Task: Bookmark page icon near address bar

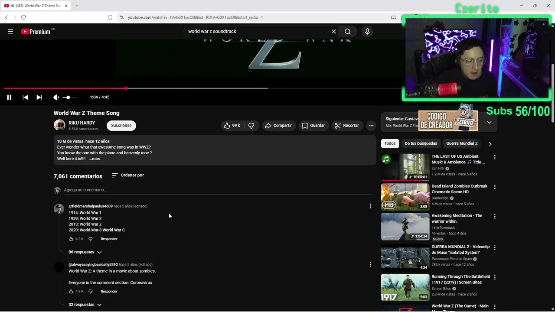Action: tap(110, 17)
